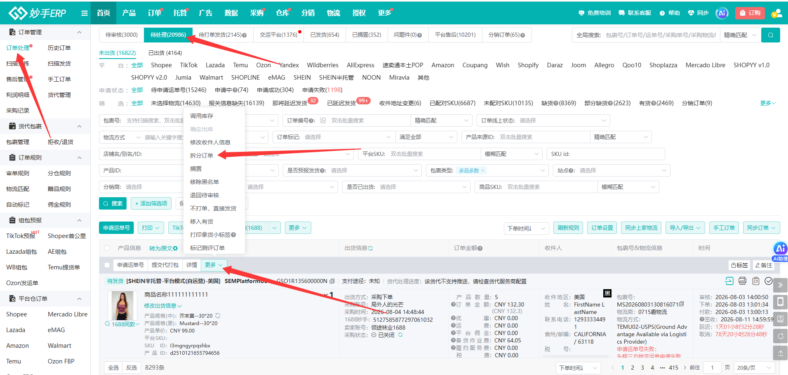Click the help-book icon on the right panel
The image size is (788, 375).
pos(780,319)
